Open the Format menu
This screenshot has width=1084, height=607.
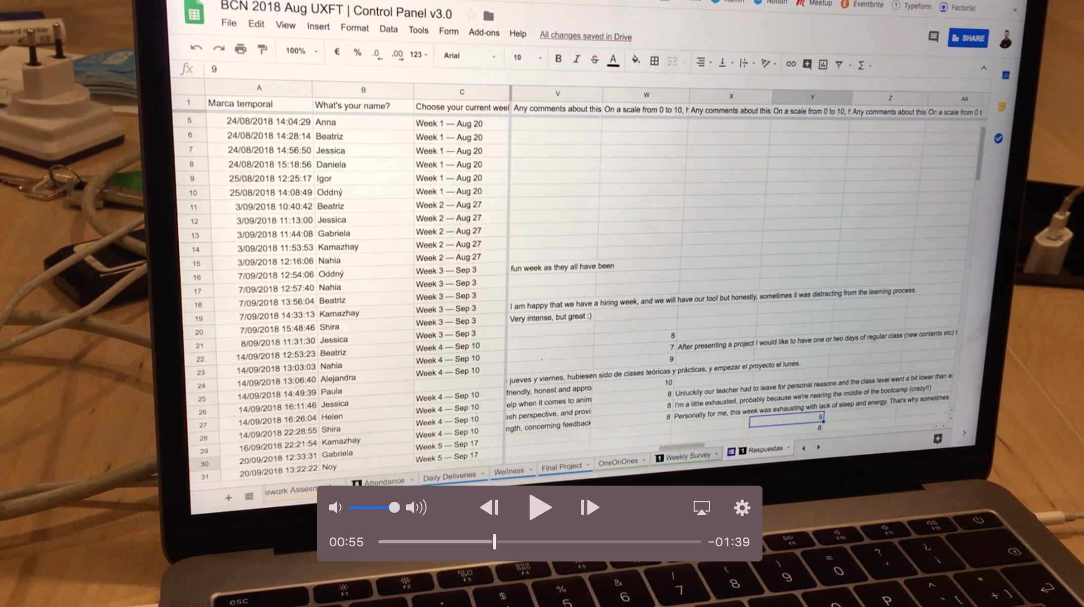pyautogui.click(x=354, y=28)
